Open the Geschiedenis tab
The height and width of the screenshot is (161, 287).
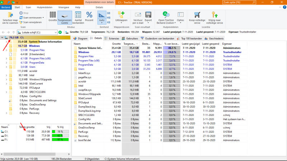pyautogui.click(x=214, y=39)
